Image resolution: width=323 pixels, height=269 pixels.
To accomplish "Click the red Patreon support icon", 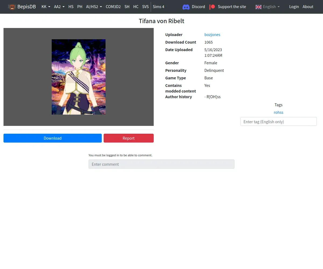I will pyautogui.click(x=212, y=7).
